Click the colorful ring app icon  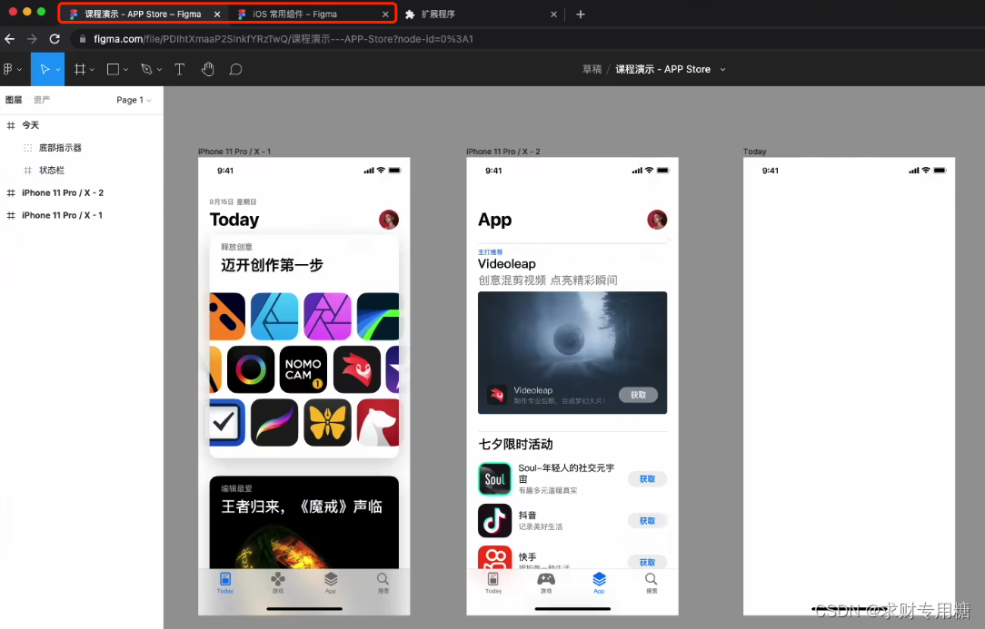pos(251,369)
